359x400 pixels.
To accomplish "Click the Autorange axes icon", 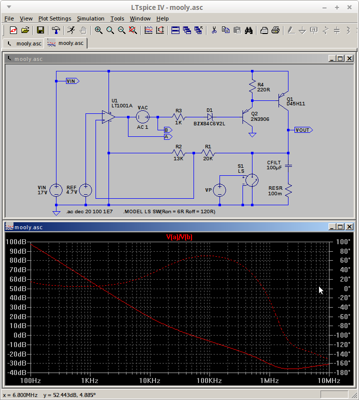I will click(160, 30).
